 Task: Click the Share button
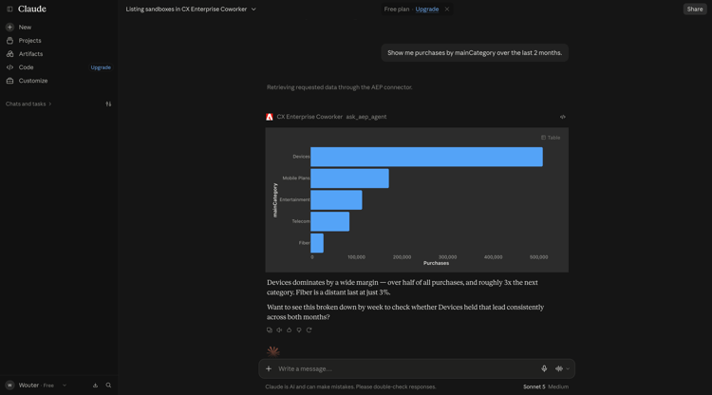[695, 9]
